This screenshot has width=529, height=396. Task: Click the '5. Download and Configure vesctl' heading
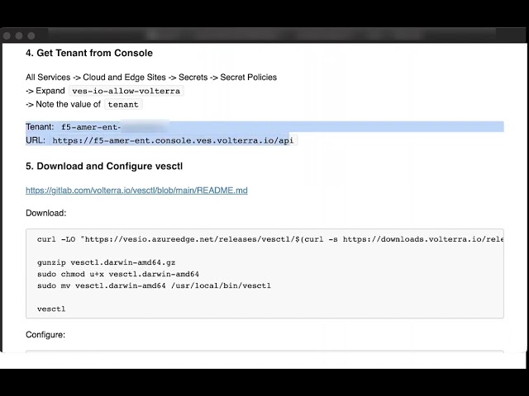[x=104, y=166]
